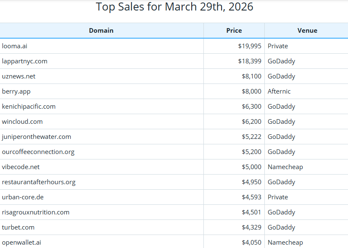Click the $6,200 price value
This screenshot has height=248, width=348.
coord(251,121)
